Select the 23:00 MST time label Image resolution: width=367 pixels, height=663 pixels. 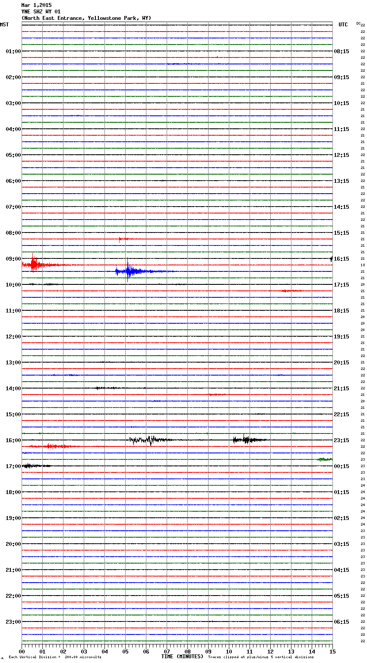click(x=13, y=622)
